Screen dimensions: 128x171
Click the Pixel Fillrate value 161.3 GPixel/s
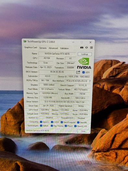(47, 89)
